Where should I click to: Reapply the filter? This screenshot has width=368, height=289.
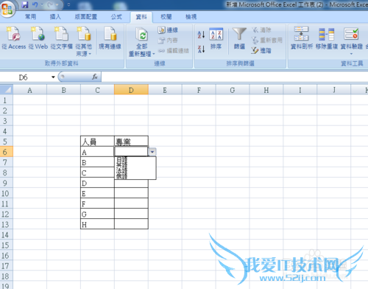[x=267, y=40]
